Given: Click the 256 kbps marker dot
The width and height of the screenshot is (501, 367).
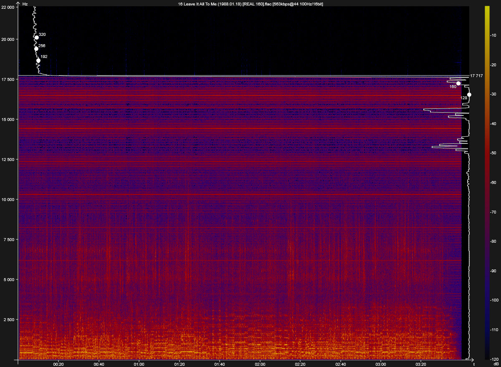Looking at the screenshot, I should (x=36, y=49).
